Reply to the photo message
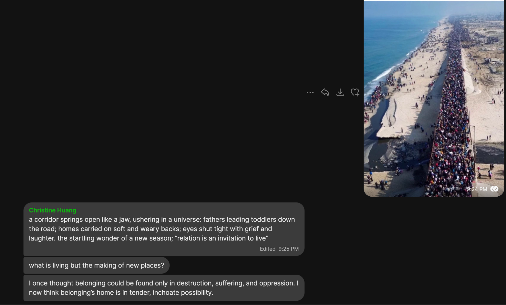The height and width of the screenshot is (305, 506). (325, 92)
